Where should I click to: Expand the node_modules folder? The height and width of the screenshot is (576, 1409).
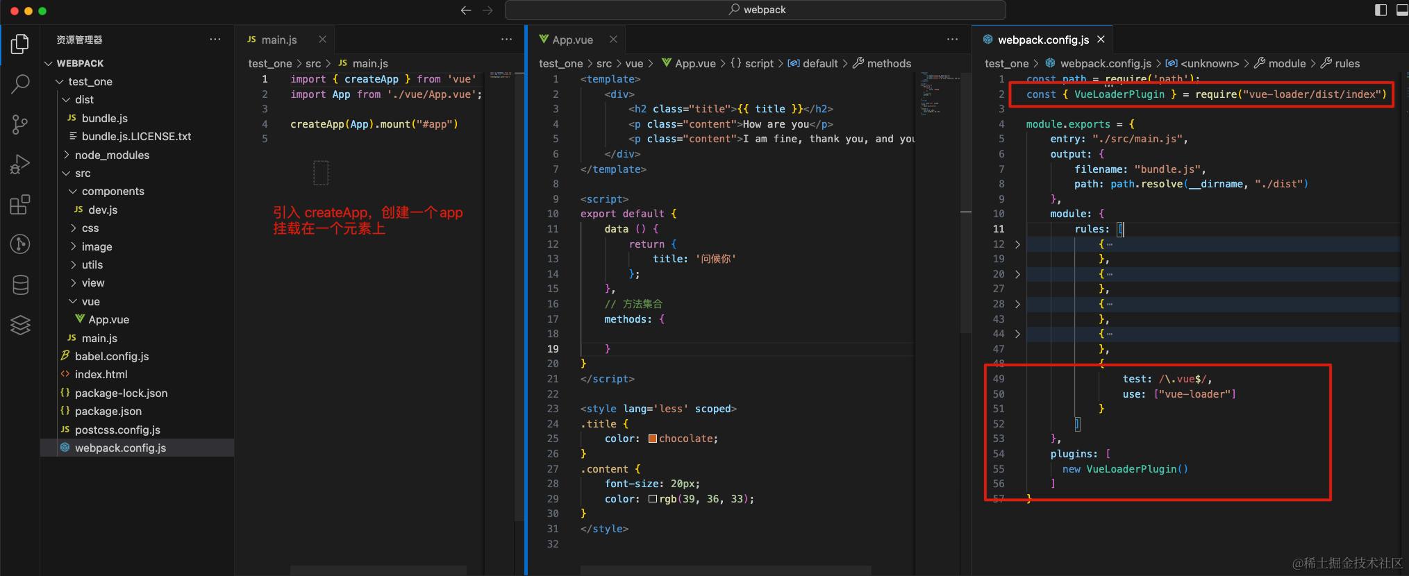pyautogui.click(x=112, y=155)
